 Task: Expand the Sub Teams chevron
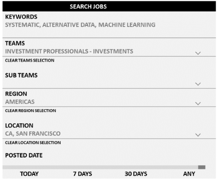[198, 84]
